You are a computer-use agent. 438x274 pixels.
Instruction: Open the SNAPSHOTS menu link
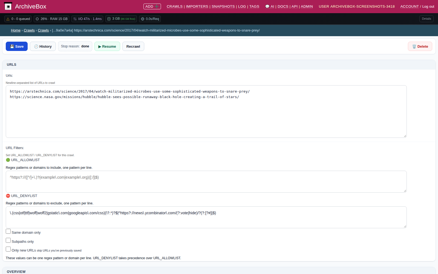[x=223, y=6]
